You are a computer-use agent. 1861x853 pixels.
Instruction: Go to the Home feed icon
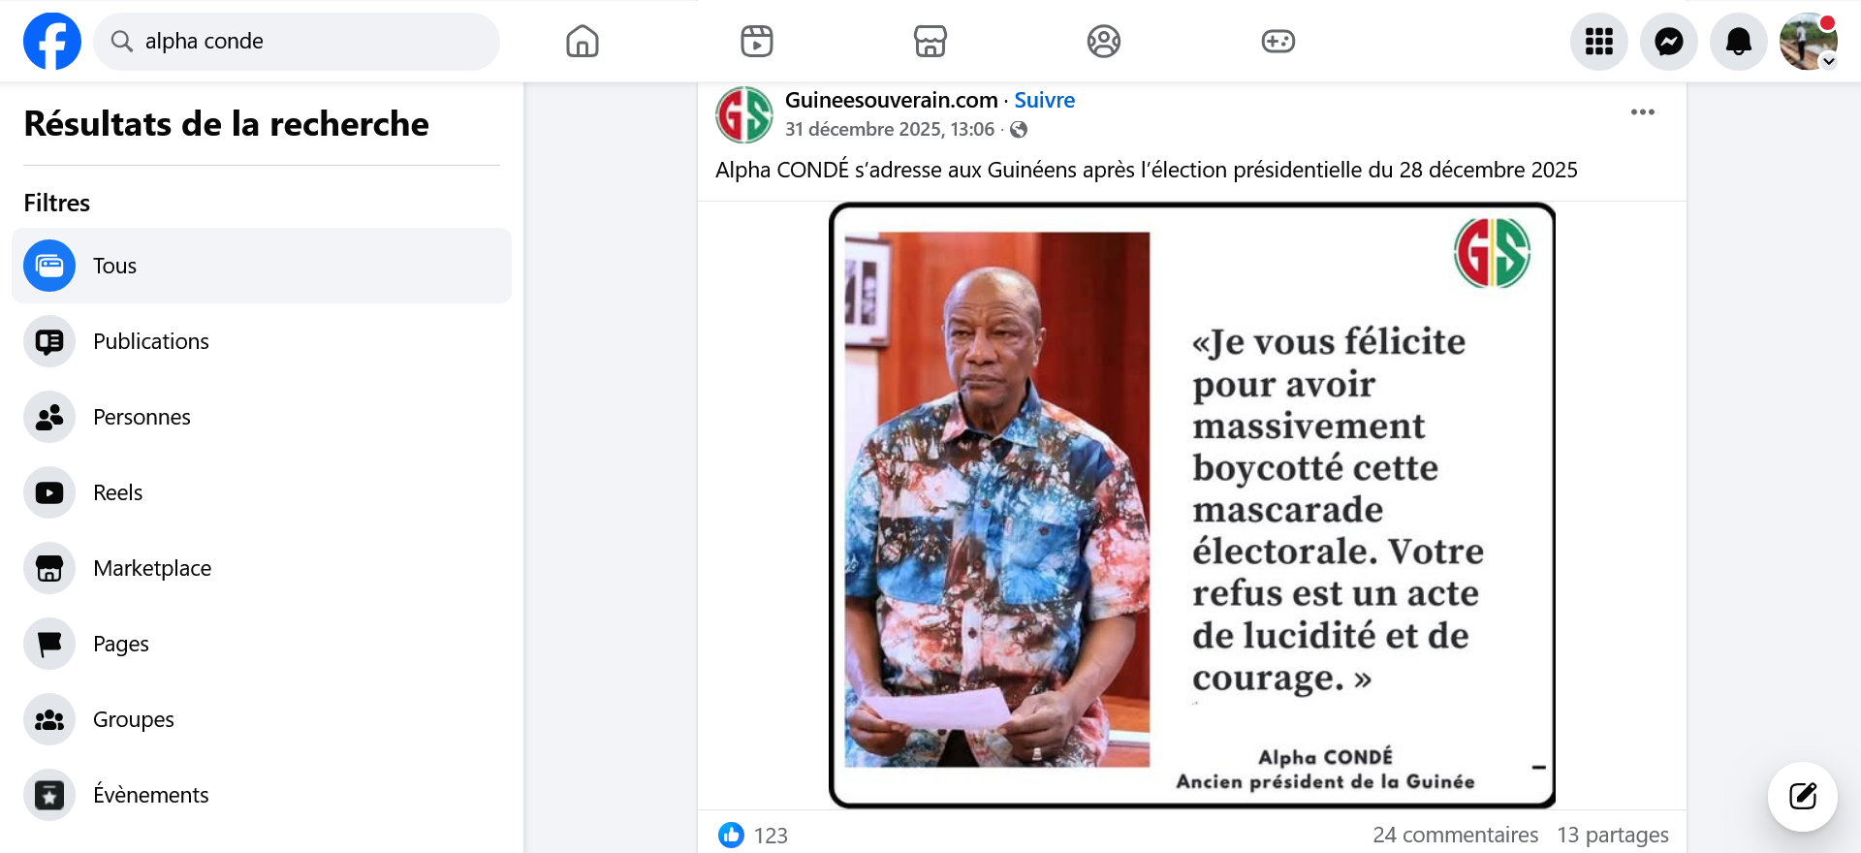[x=583, y=41]
